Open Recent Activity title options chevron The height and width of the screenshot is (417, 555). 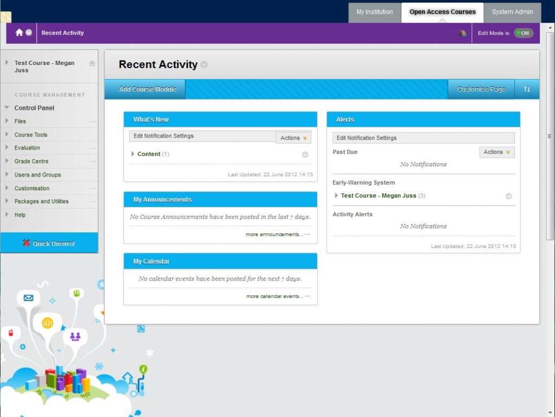click(x=204, y=65)
